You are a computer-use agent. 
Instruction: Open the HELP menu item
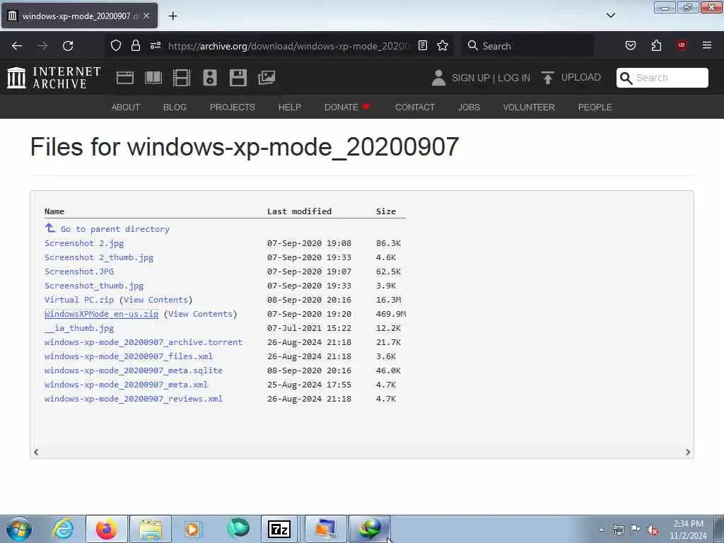(289, 107)
